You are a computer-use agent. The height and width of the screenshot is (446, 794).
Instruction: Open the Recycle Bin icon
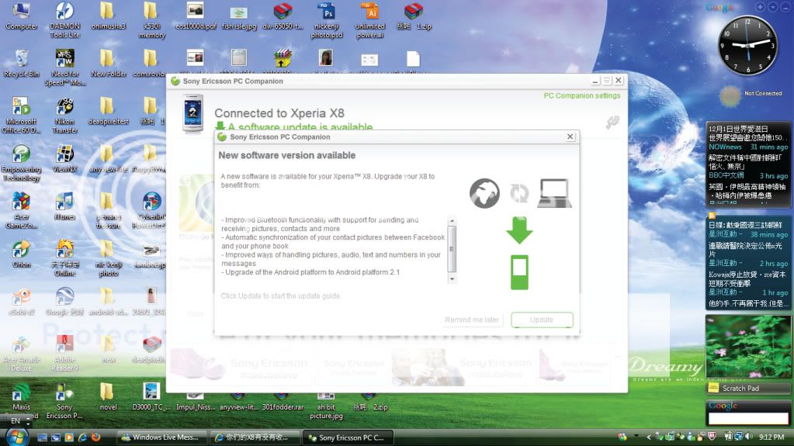[22, 61]
